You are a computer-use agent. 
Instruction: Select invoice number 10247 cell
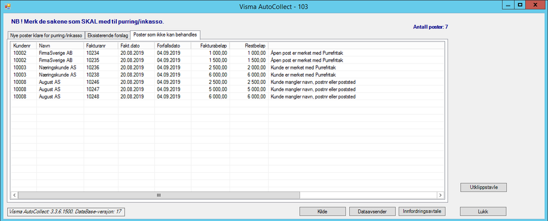click(93, 90)
